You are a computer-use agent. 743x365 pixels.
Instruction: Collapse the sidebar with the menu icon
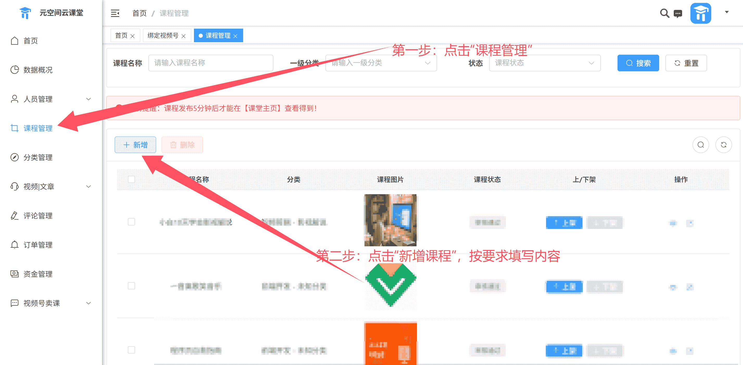(115, 13)
